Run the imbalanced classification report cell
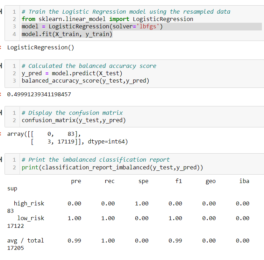 [x=1, y=160]
